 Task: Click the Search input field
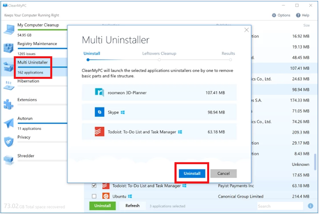coord(280,206)
